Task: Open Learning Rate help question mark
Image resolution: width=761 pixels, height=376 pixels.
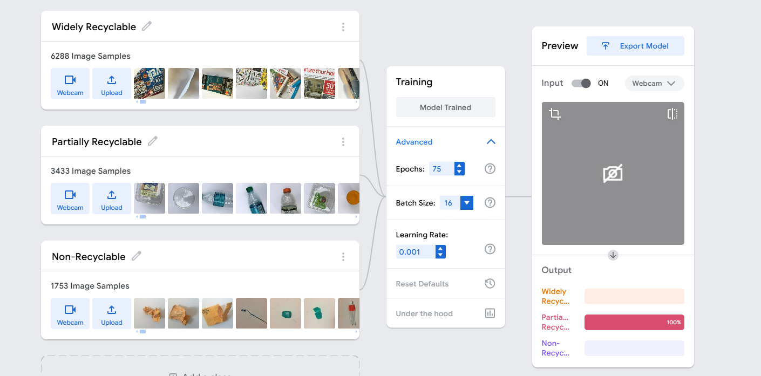Action: coord(490,249)
